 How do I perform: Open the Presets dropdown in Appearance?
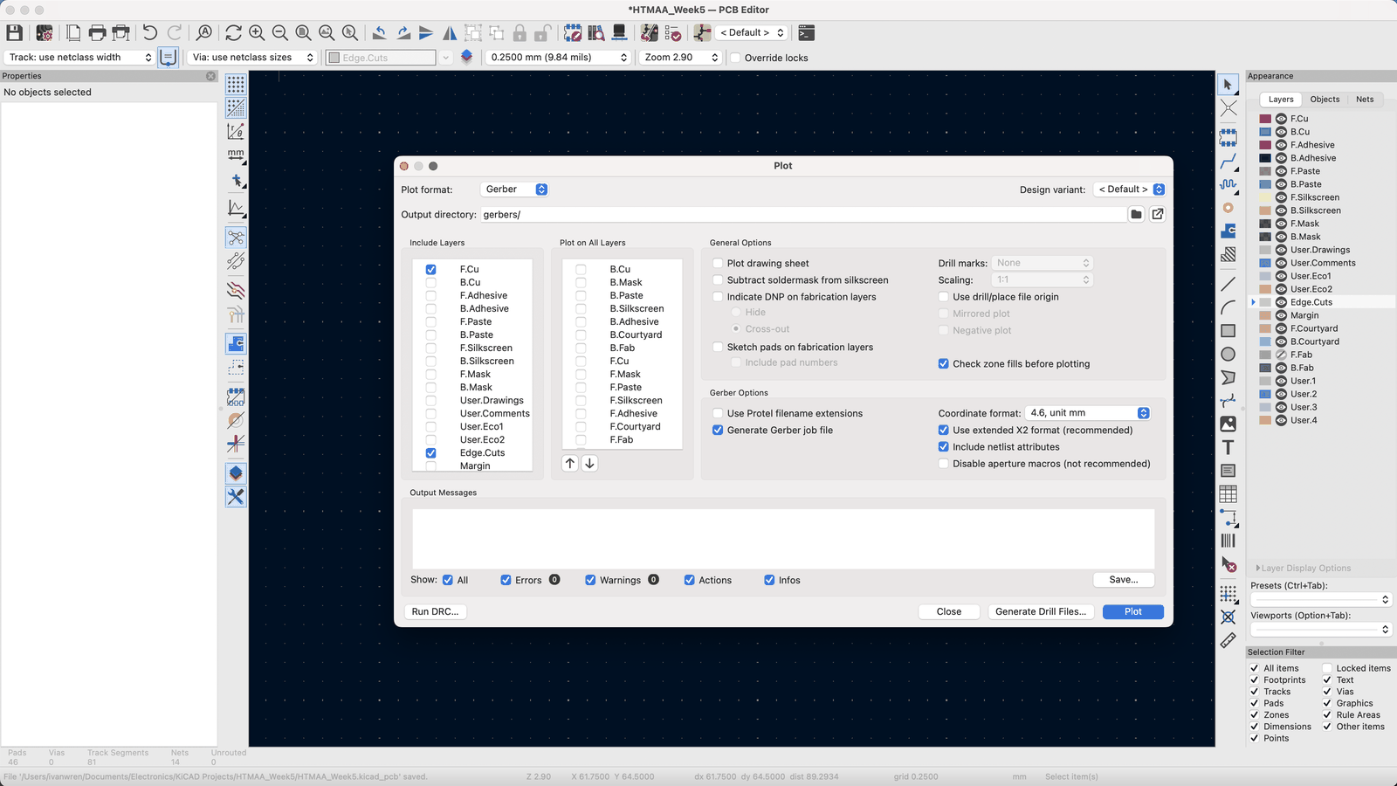1320,599
